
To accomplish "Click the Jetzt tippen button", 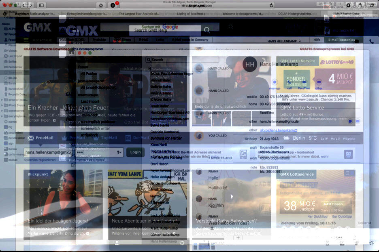I will tap(333, 204).
